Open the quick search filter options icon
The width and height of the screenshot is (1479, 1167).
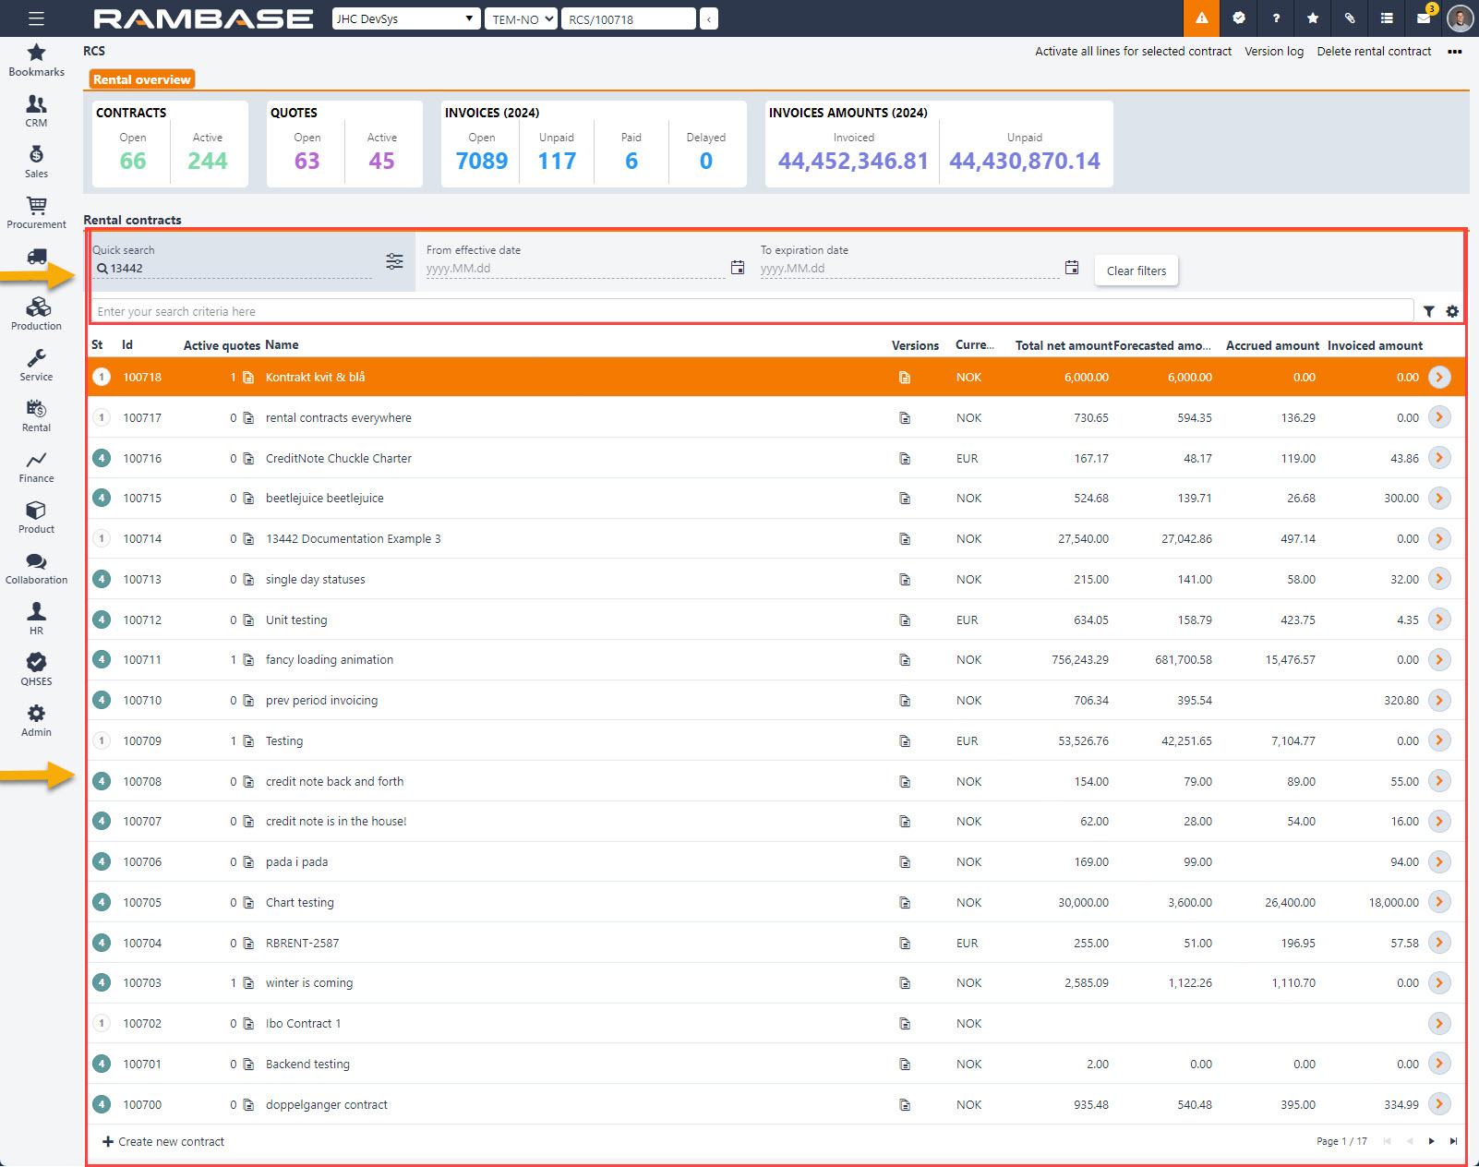pyautogui.click(x=394, y=261)
